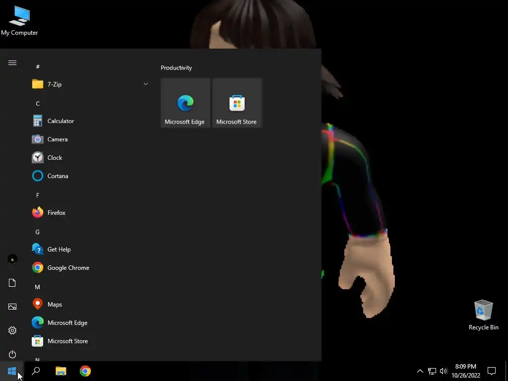The width and height of the screenshot is (508, 381).
Task: Select Recycle Bin desktop icon
Action: [483, 315]
